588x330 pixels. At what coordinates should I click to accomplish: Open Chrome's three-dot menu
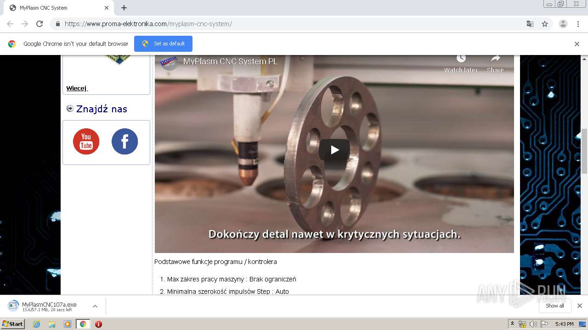pyautogui.click(x=578, y=24)
